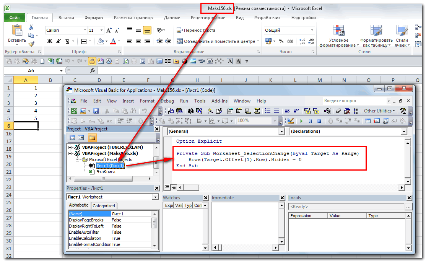Collapse the VBAProject (Maks156.xls) tree node
The height and width of the screenshot is (262, 426).
[x=70, y=153]
